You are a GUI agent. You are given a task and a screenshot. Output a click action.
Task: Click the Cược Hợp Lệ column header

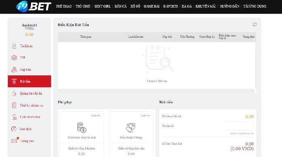tap(207, 37)
